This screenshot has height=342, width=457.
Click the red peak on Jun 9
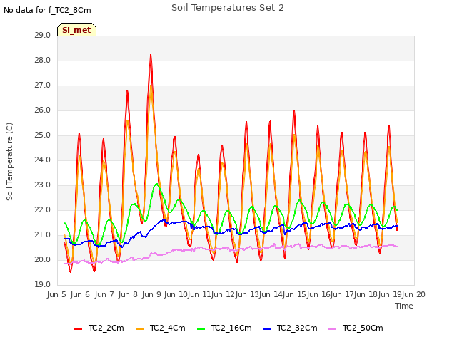151,56
